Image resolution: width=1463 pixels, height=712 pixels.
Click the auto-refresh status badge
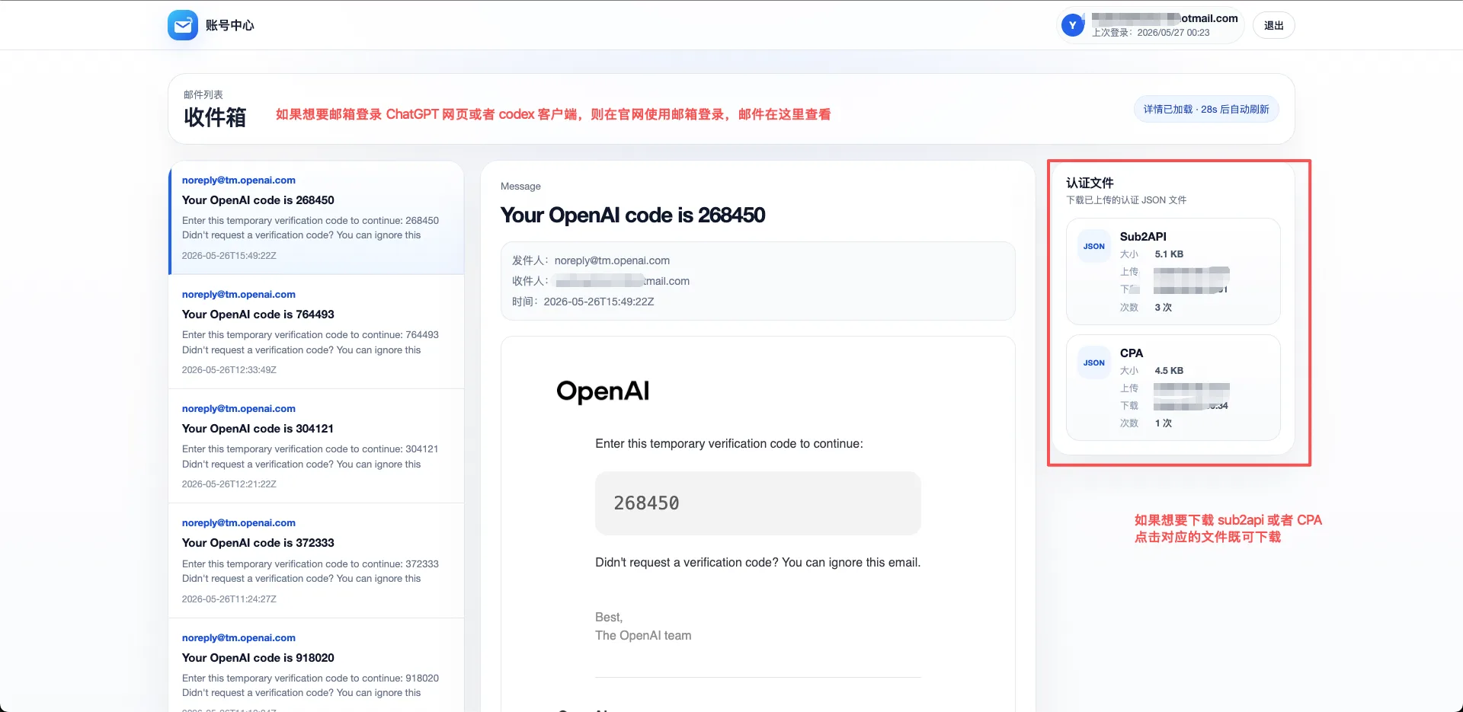pos(1206,109)
